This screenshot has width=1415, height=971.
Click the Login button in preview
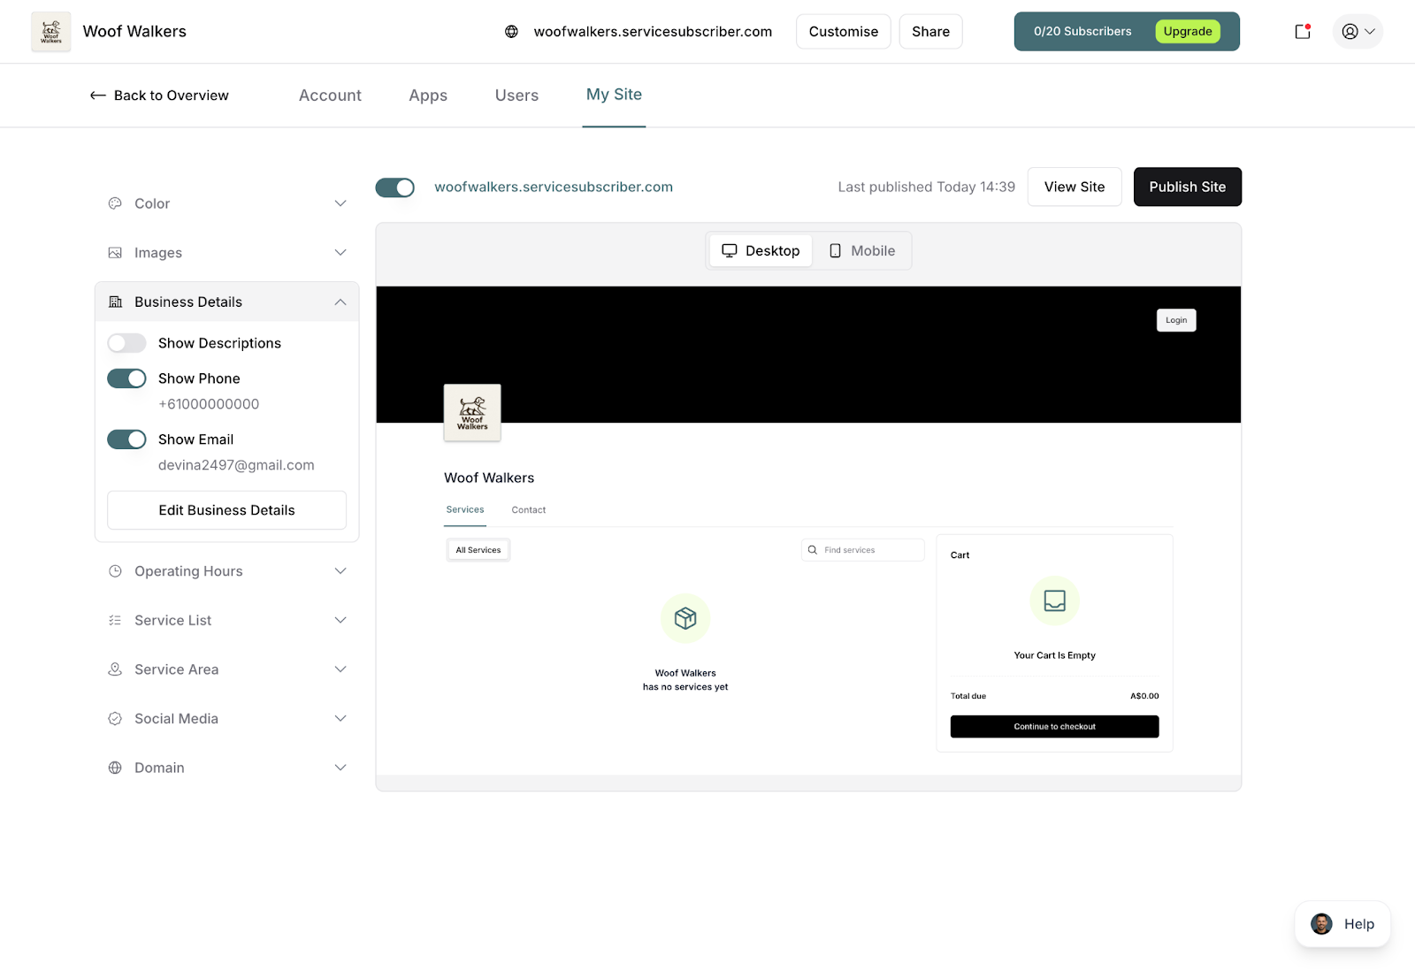pos(1176,320)
